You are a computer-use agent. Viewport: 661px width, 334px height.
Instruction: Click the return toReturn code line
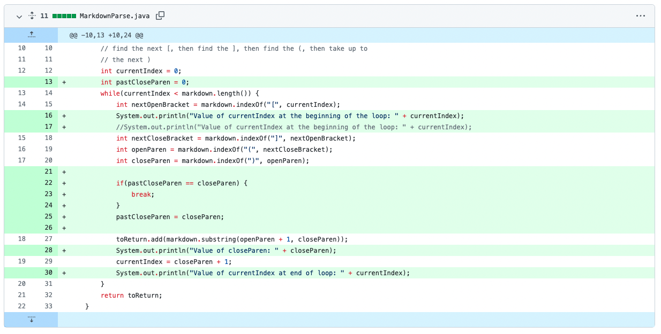131,296
